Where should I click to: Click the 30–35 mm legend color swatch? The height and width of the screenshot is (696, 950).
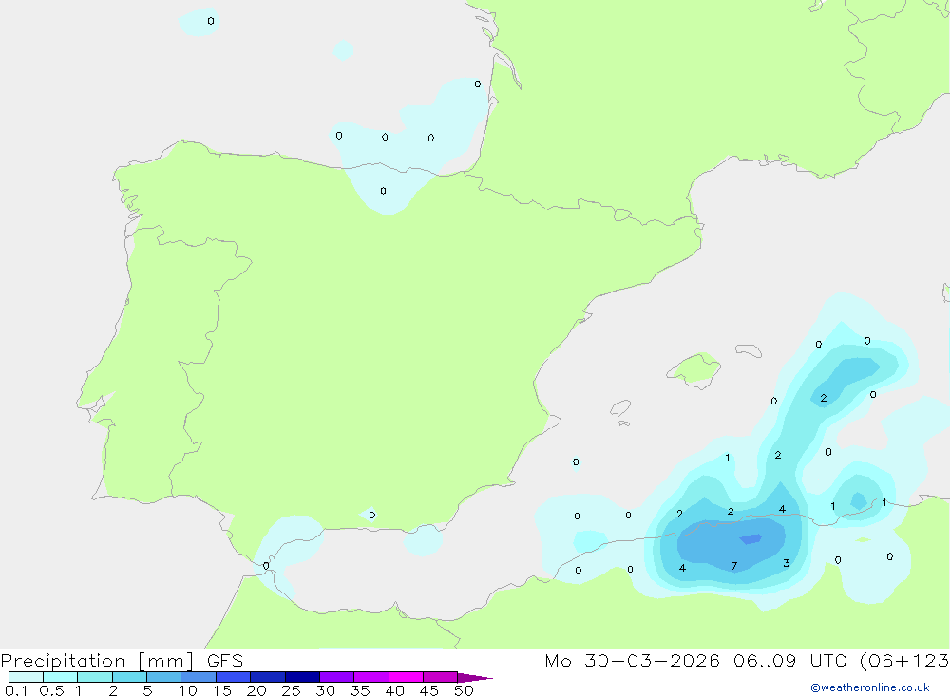[x=337, y=677]
